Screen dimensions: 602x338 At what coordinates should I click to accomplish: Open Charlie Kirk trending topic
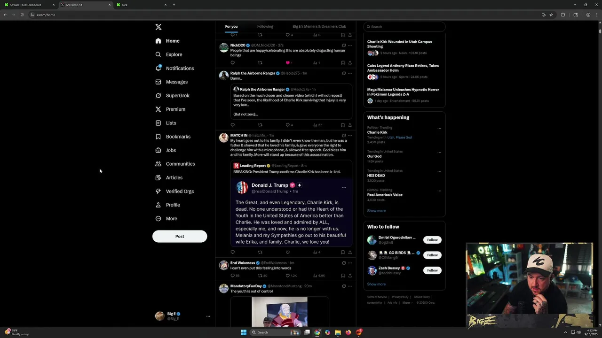[x=377, y=132]
